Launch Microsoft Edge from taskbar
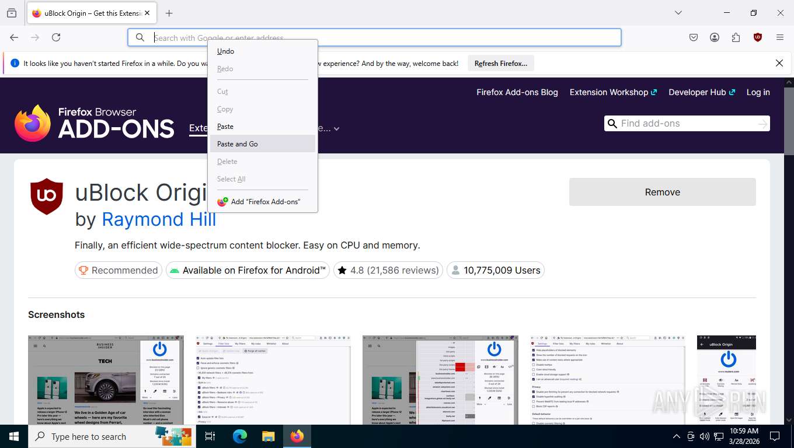This screenshot has height=448, width=794. pyautogui.click(x=240, y=436)
